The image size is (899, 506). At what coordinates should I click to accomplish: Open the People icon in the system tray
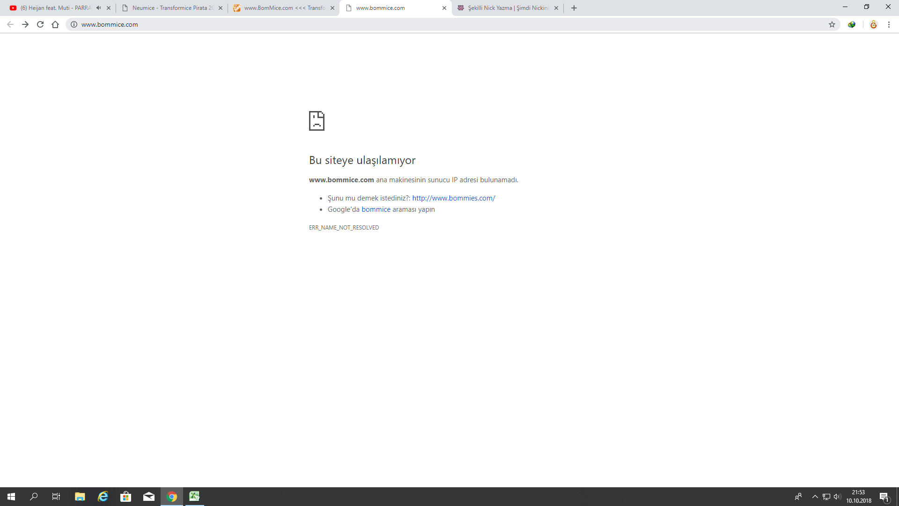798,497
